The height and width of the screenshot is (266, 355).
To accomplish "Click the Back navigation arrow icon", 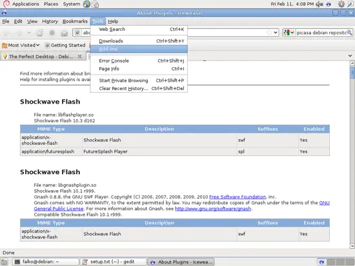I will coord(6,33).
